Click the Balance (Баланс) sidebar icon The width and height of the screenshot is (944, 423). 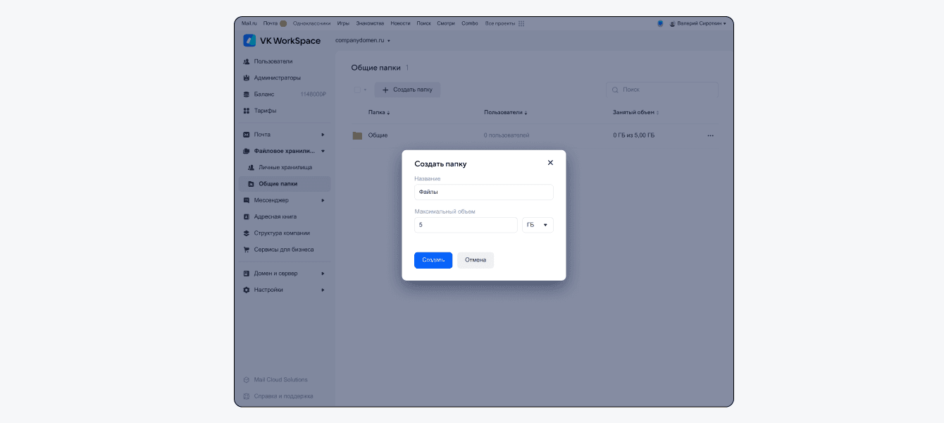(x=247, y=94)
